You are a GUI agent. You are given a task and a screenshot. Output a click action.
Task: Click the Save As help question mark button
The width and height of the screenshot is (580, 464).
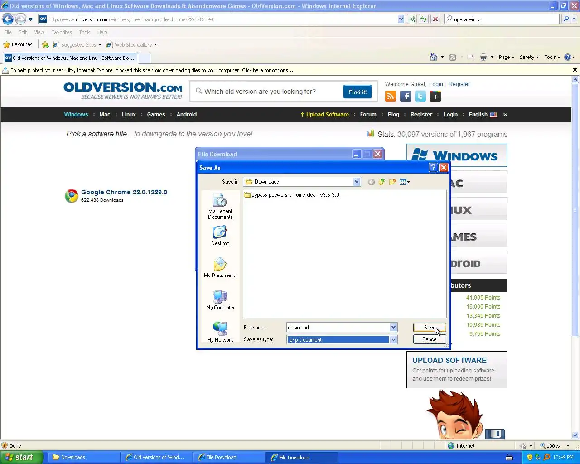point(433,168)
